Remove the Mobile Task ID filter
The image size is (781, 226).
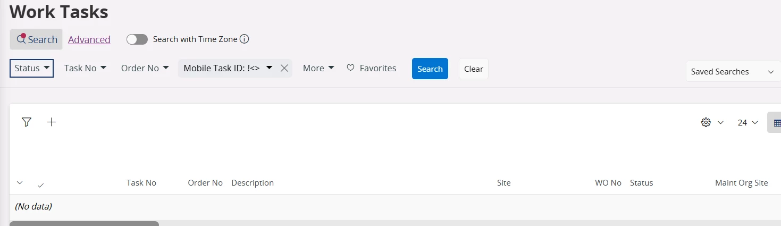284,68
